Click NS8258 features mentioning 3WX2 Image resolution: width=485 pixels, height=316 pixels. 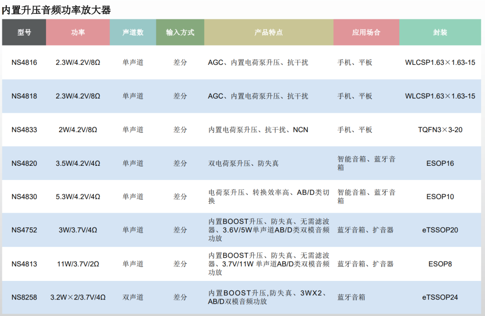coord(267,297)
